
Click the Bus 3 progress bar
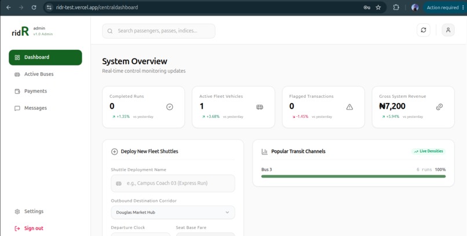353,176
